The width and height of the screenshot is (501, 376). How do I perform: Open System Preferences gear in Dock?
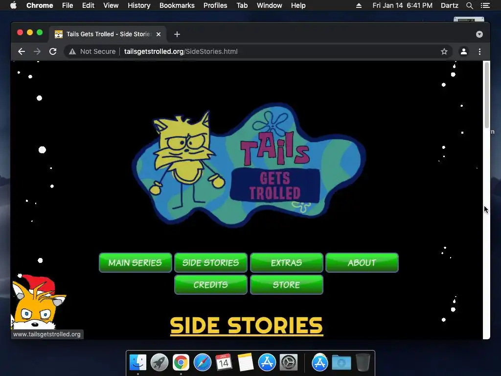pyautogui.click(x=289, y=362)
